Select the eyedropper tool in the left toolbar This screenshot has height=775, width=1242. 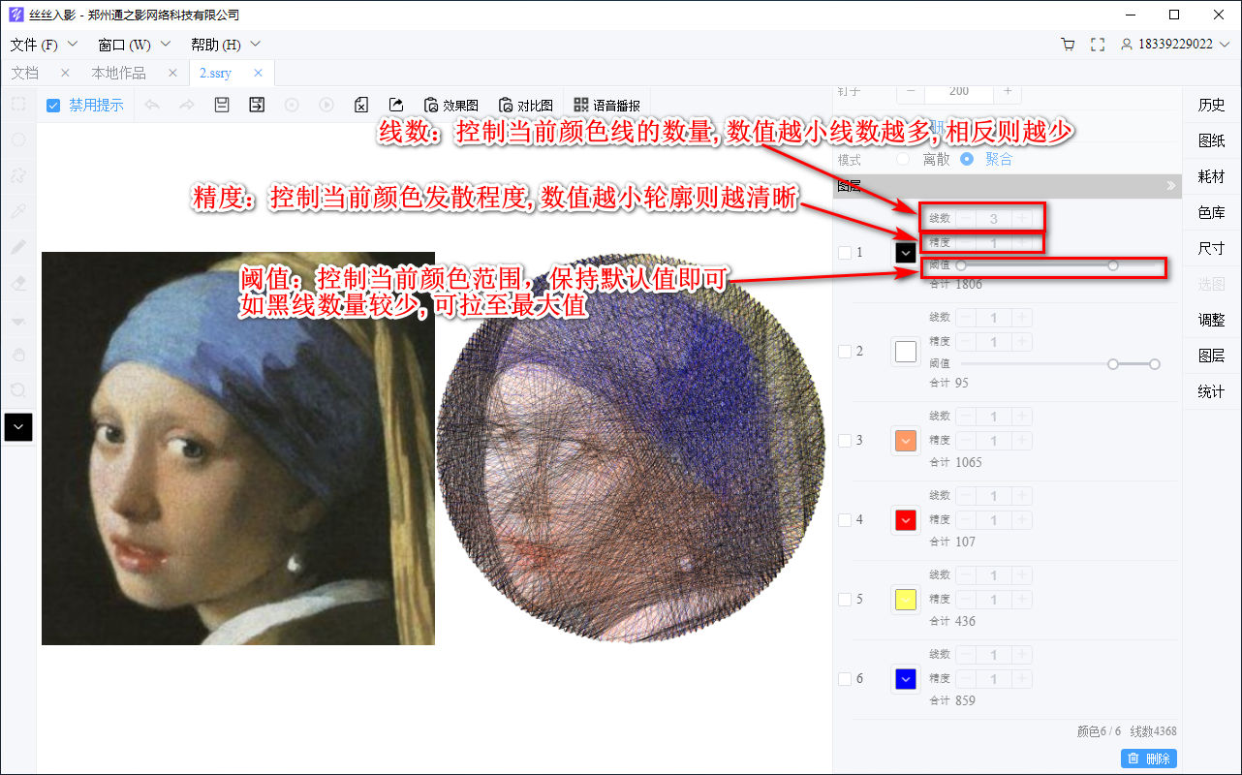coord(19,211)
